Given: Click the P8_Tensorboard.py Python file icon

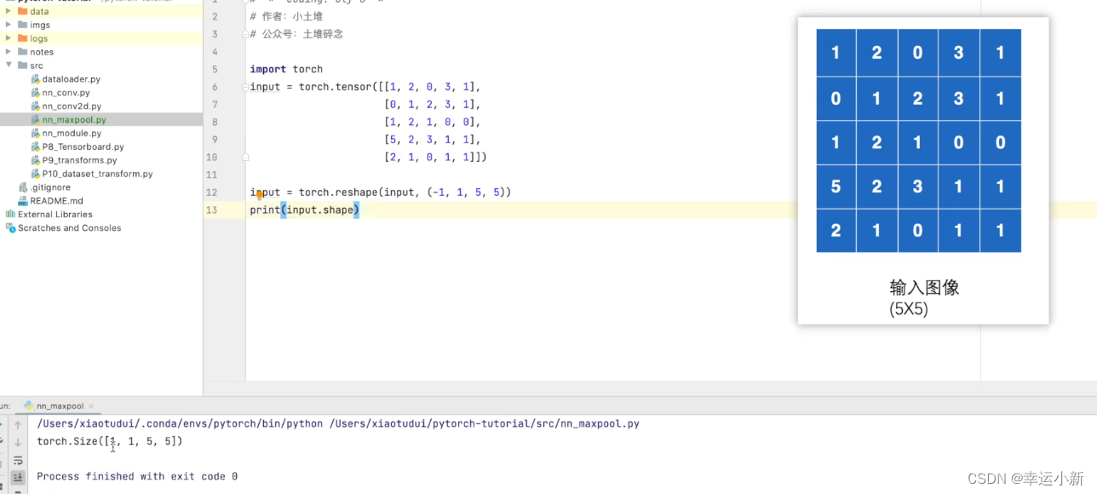Looking at the screenshot, I should pyautogui.click(x=35, y=147).
